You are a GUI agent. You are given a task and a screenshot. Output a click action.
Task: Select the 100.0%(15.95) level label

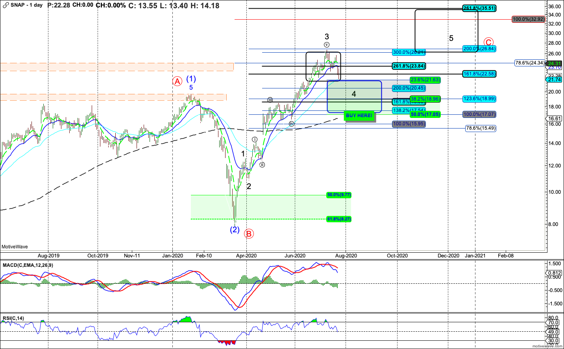(x=409, y=124)
